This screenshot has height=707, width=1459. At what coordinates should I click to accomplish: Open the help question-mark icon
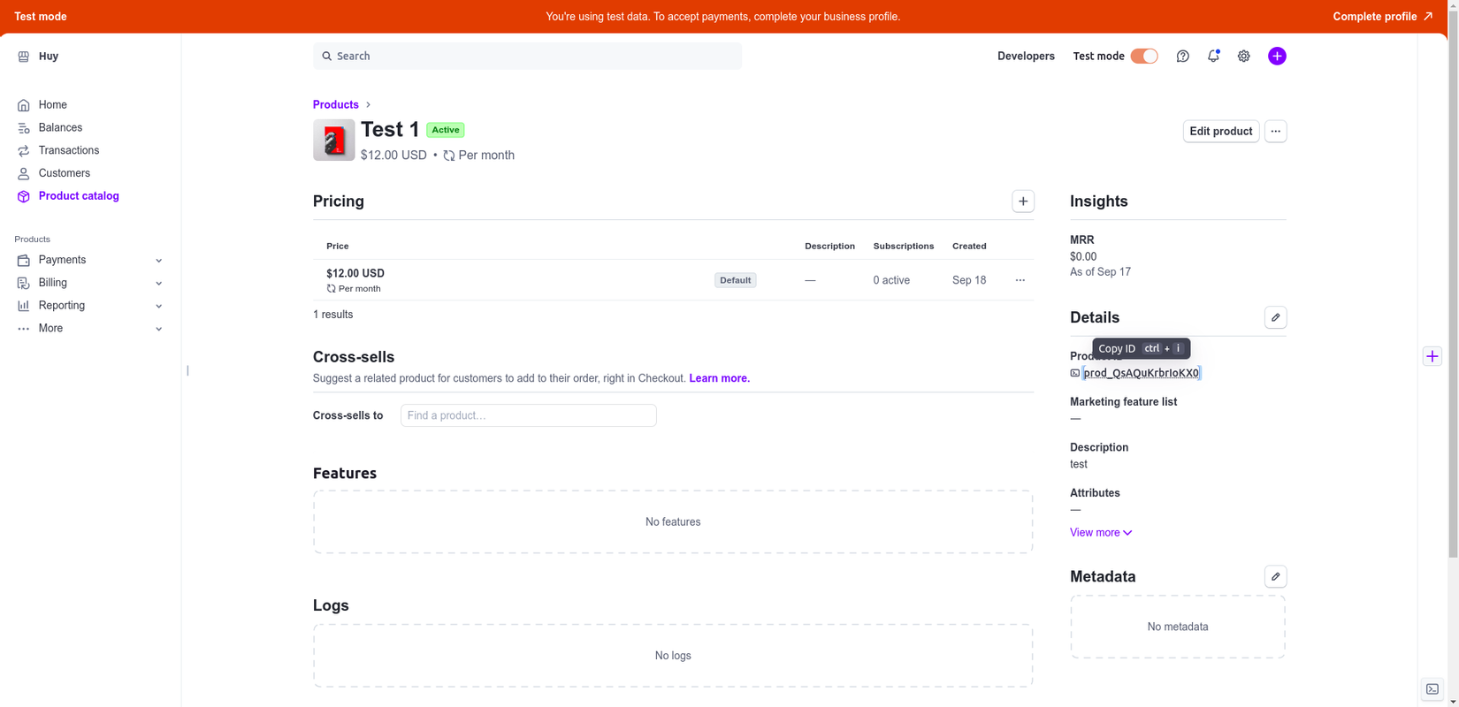(x=1182, y=57)
